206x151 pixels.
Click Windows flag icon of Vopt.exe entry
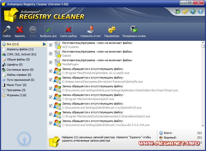pyautogui.click(x=57, y=89)
